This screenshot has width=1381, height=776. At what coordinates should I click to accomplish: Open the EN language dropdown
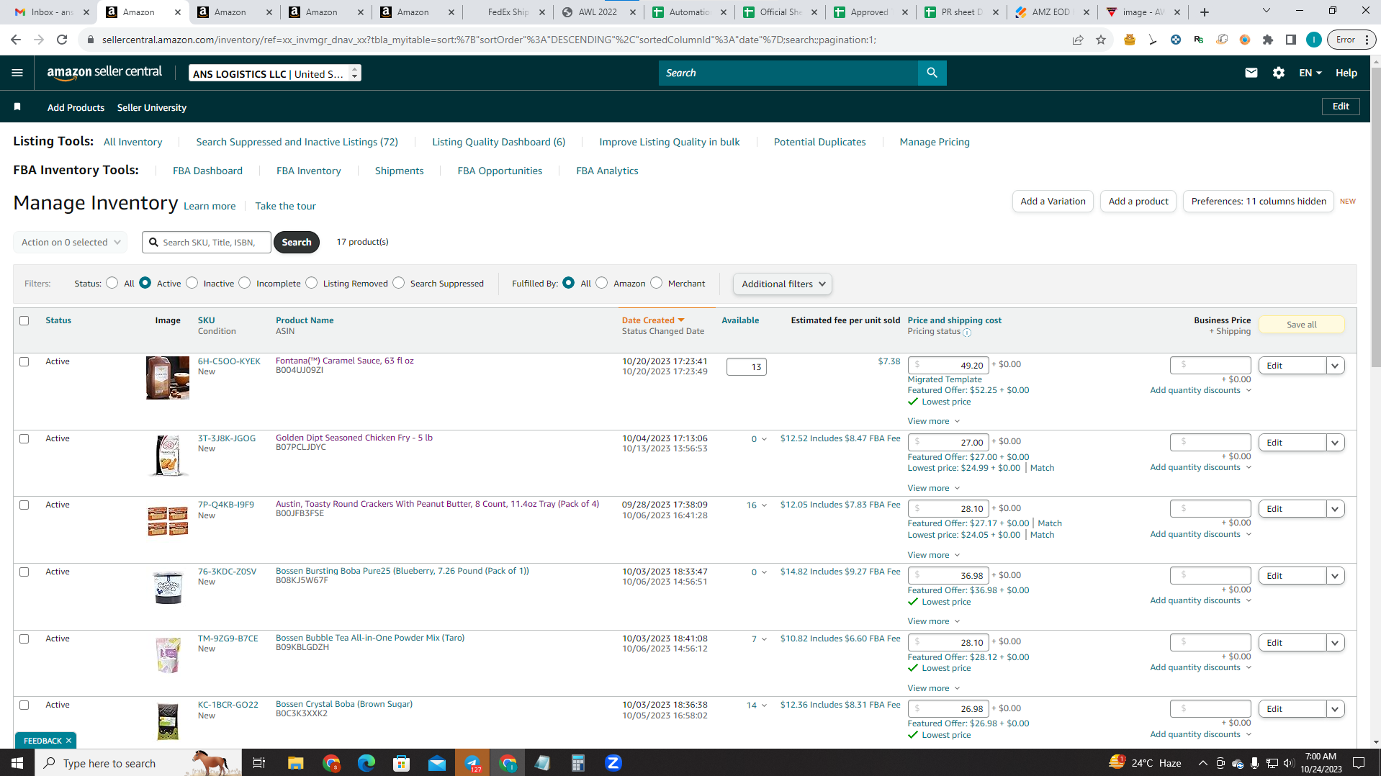(x=1310, y=73)
